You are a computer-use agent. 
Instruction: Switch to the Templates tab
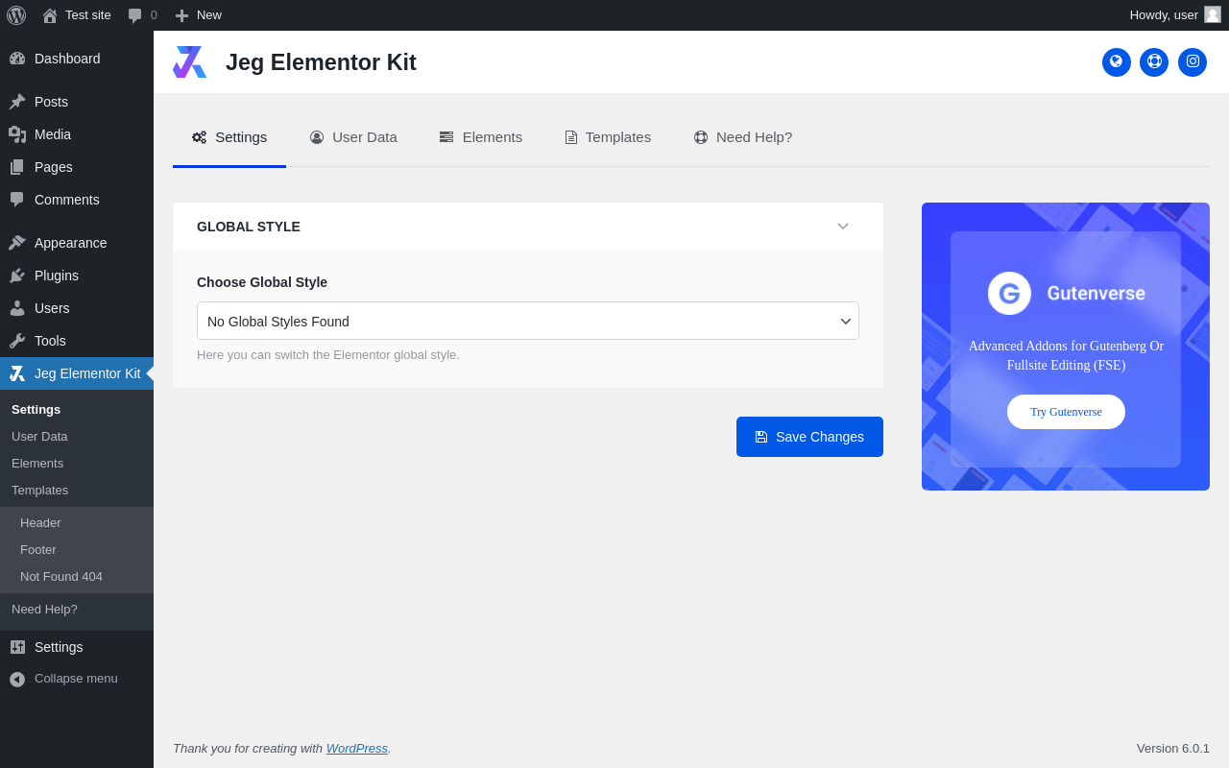tap(608, 137)
